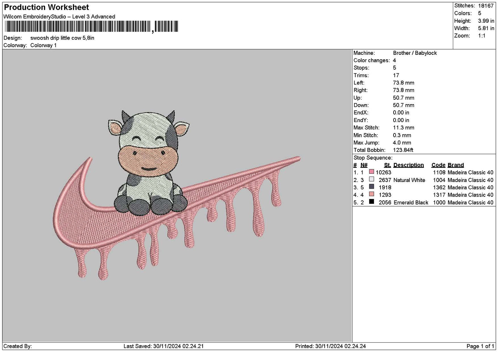Click the Min Stitch value 0.3 mm

[x=403, y=135]
